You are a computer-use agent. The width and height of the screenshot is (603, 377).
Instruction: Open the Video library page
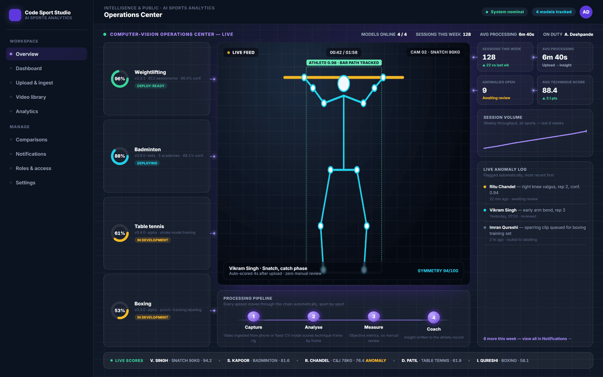point(47,97)
